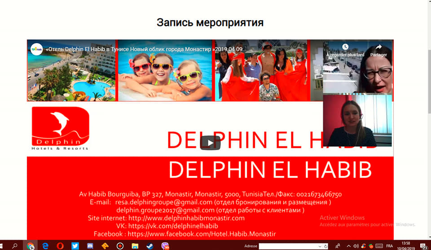Viewport: 431px width, 250px height.
Task: Open the touch keyboard tray icon
Action: [x=379, y=246]
